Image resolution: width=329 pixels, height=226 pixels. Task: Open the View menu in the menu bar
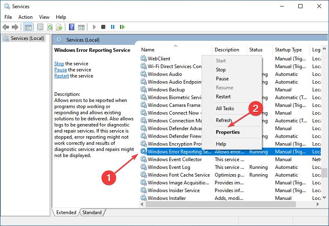[x=44, y=17]
